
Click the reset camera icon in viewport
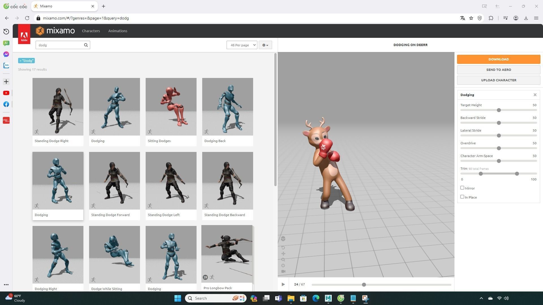click(283, 265)
